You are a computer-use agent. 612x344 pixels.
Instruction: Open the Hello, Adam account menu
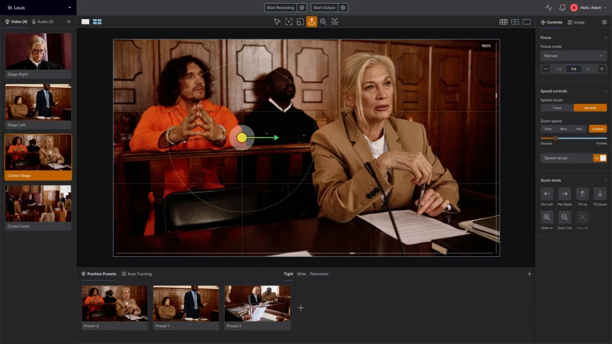[589, 7]
